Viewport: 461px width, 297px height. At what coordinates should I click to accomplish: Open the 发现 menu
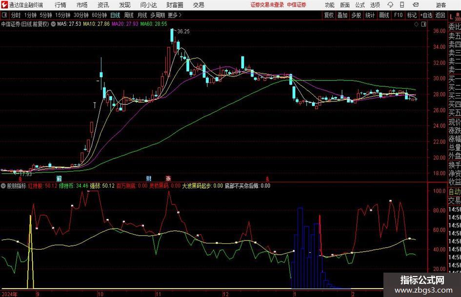[x=125, y=5]
